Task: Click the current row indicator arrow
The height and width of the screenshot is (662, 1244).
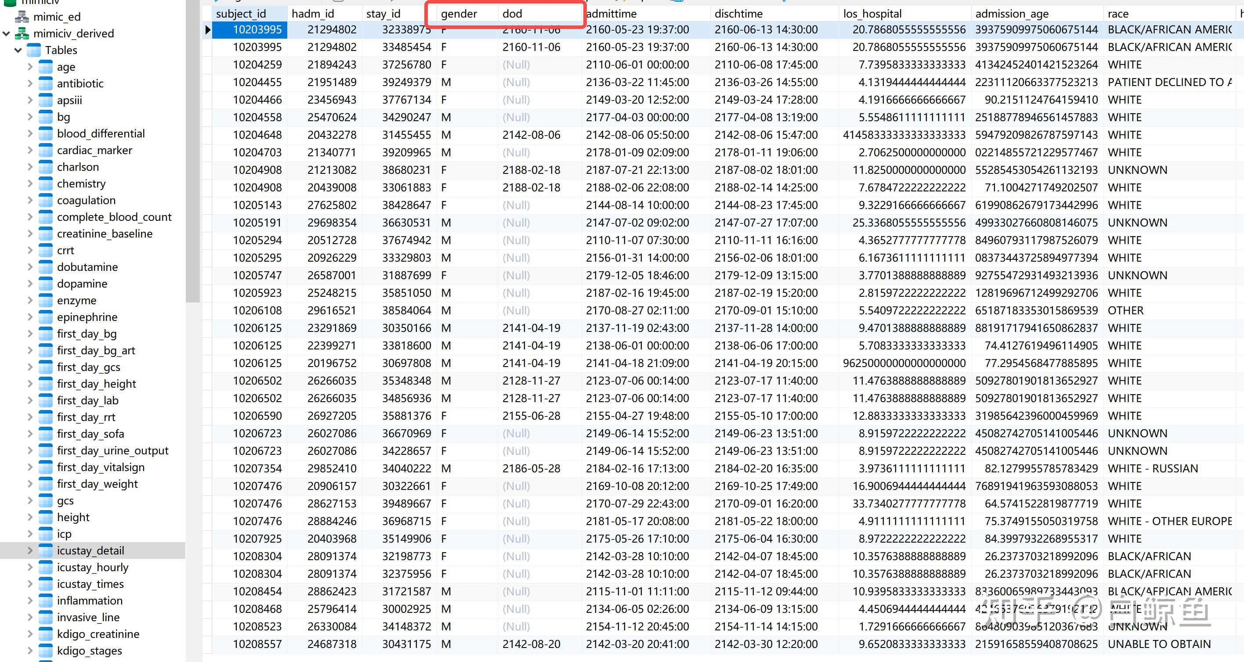Action: pos(208,30)
